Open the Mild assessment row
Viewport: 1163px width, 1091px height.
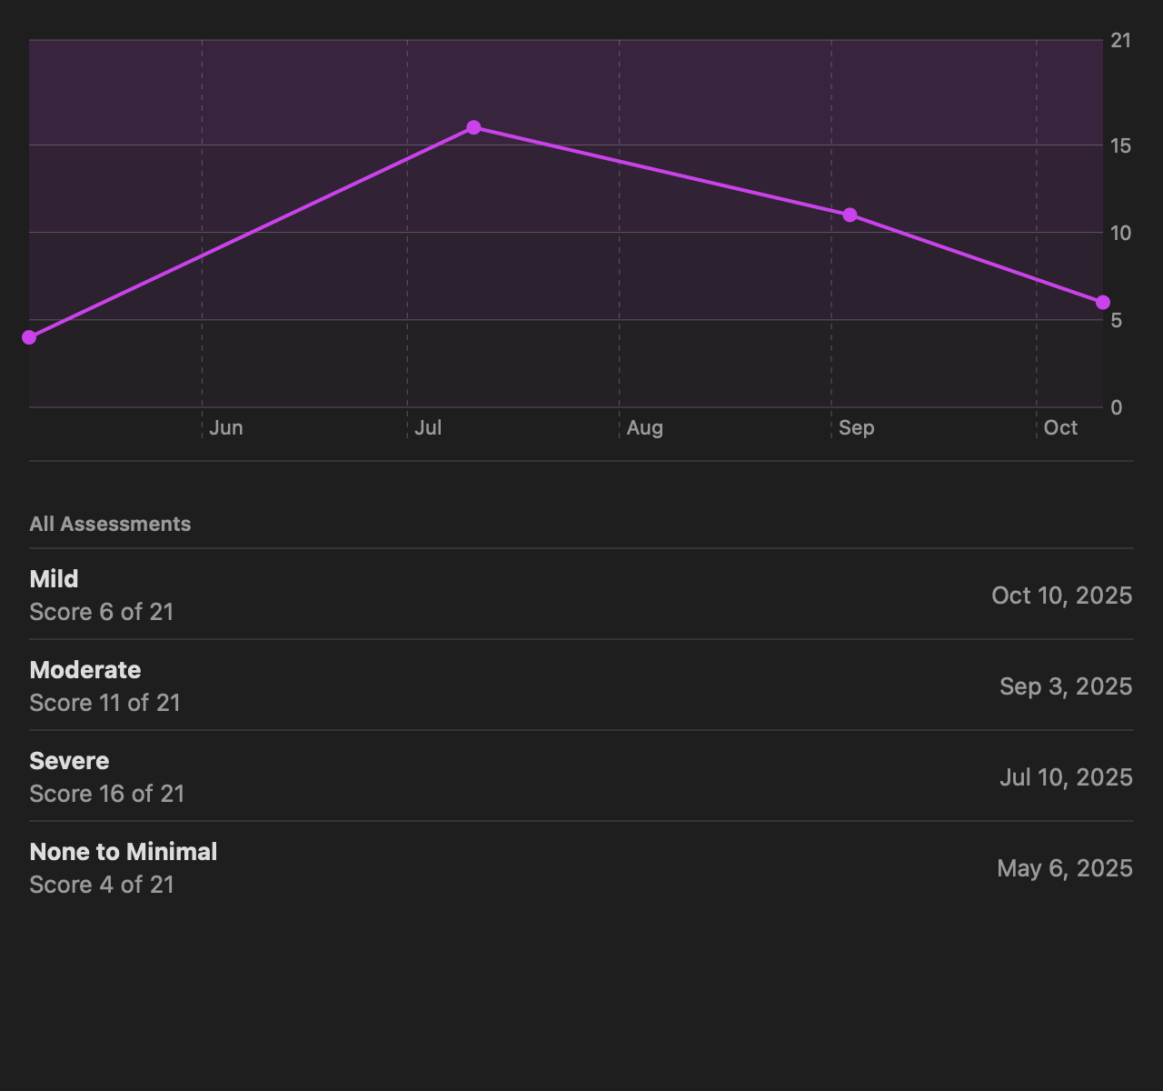[581, 594]
